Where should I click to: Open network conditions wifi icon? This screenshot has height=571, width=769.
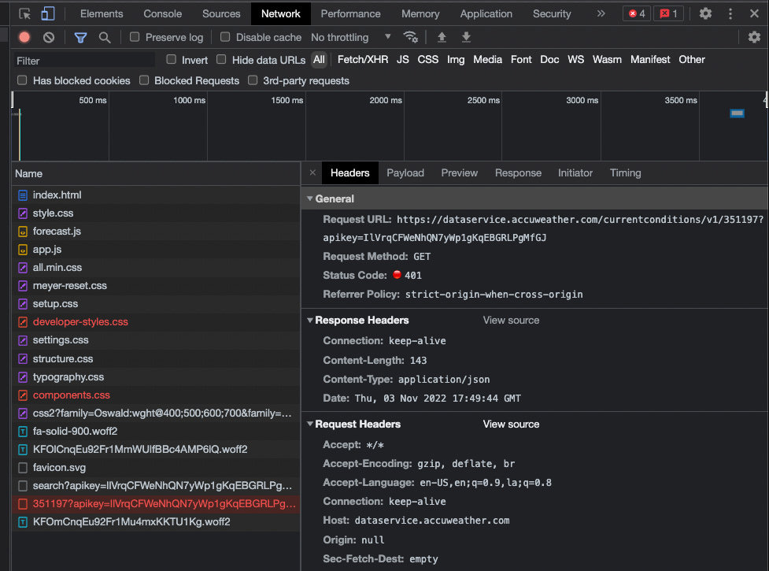[410, 37]
